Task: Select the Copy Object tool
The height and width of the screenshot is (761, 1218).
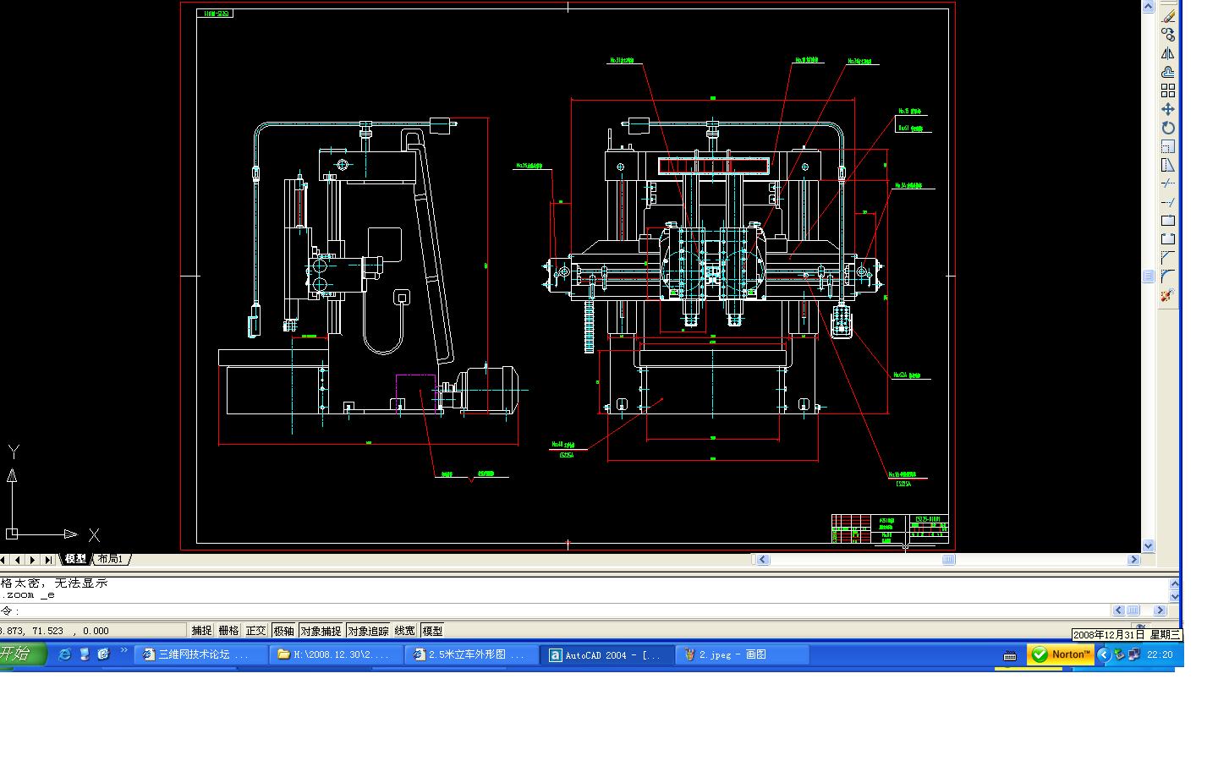Action: 1168,35
